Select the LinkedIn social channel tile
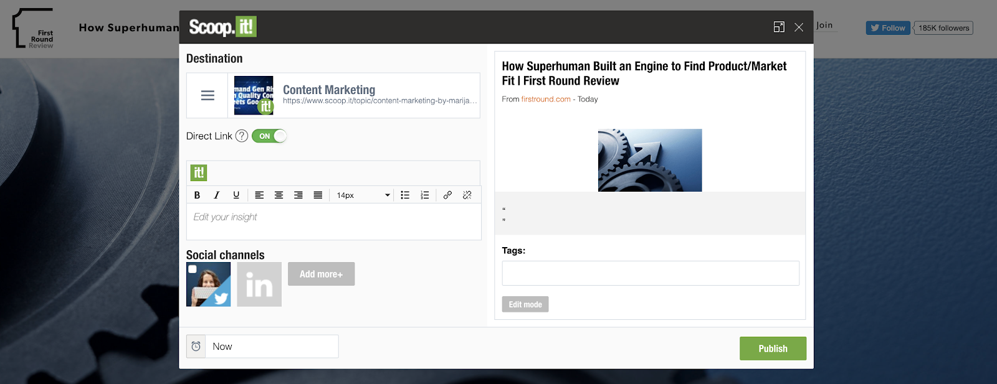 click(x=259, y=284)
